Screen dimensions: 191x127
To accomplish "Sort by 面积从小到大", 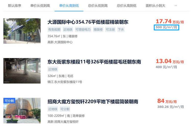I will (155, 6).
